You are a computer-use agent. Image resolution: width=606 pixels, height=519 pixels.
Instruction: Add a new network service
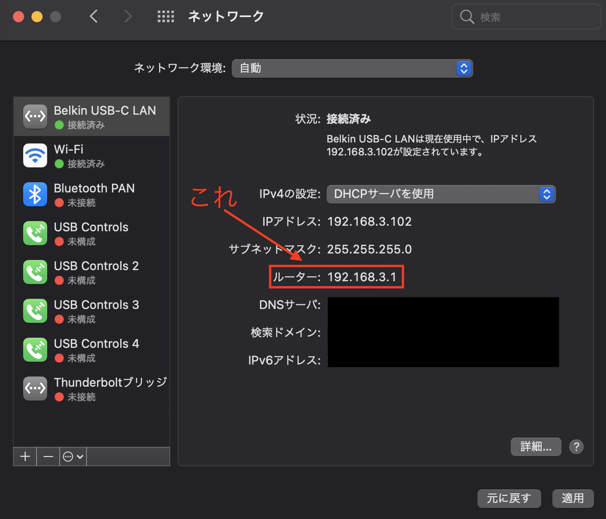point(25,457)
